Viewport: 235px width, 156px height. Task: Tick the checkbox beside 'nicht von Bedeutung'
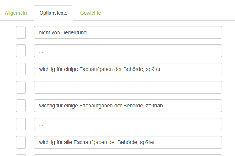pyautogui.click(x=21, y=32)
